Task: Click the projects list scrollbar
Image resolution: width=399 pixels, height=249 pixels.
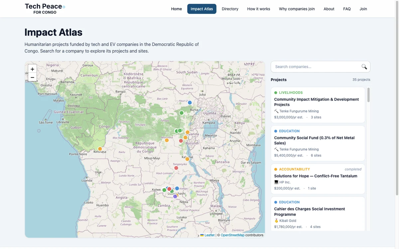Action: (x=368, y=95)
